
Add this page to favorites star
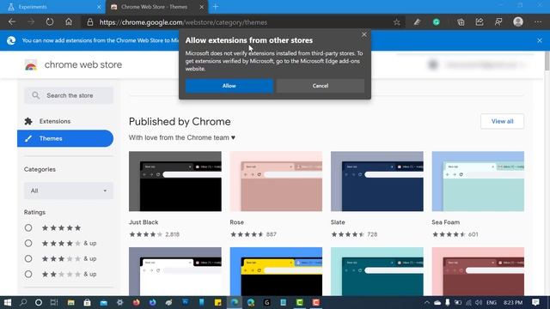click(x=396, y=22)
